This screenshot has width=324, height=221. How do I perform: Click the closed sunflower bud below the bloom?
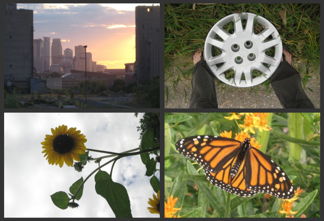(78, 166)
